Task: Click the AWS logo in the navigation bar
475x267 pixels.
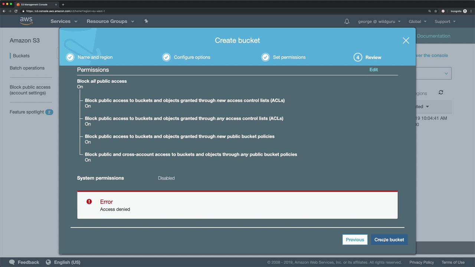Action: click(26, 21)
